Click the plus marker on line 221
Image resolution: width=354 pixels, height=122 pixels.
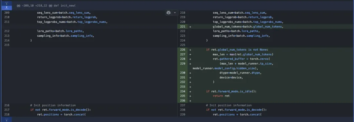[x=190, y=27]
